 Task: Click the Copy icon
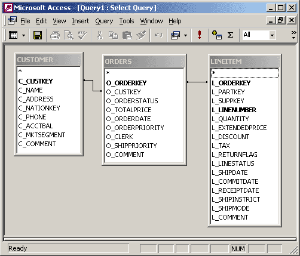tap(113, 35)
